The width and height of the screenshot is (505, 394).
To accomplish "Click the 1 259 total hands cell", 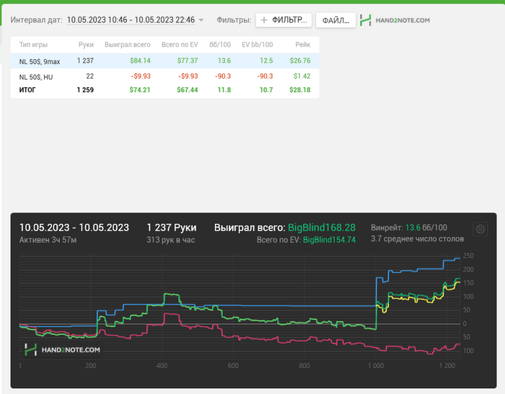I will pyautogui.click(x=85, y=90).
